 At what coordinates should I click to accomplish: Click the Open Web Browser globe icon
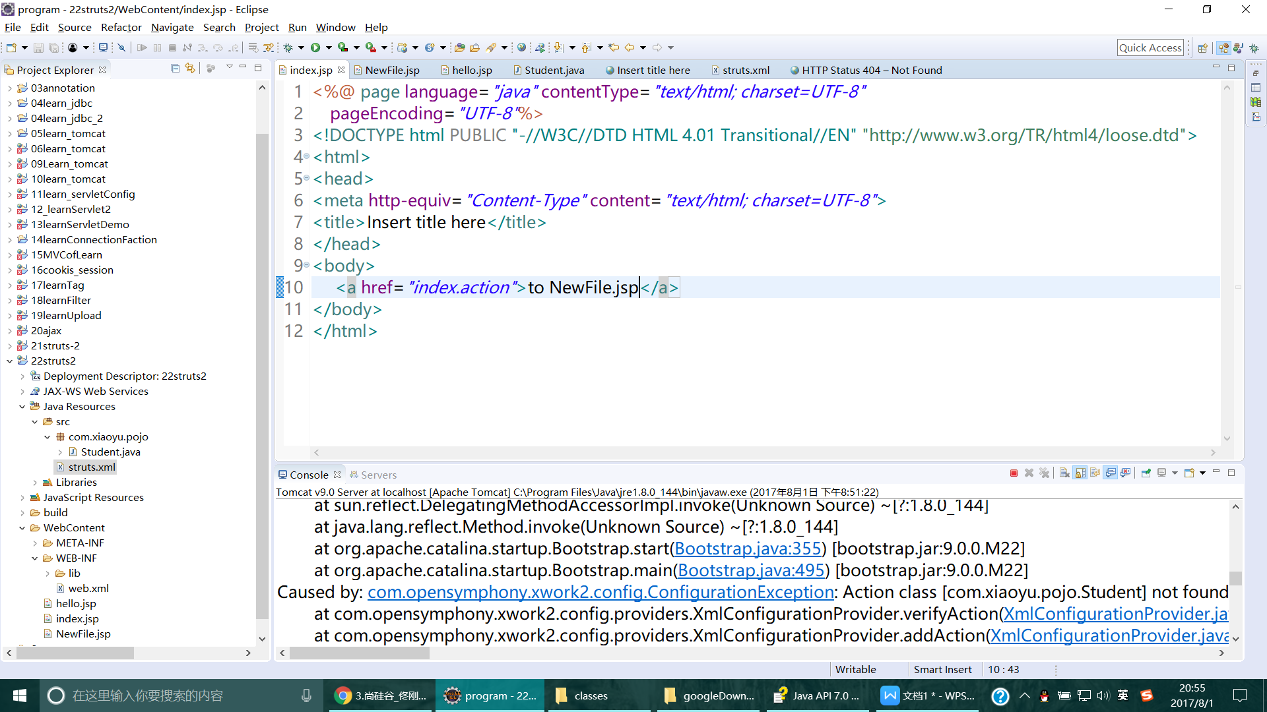point(521,47)
